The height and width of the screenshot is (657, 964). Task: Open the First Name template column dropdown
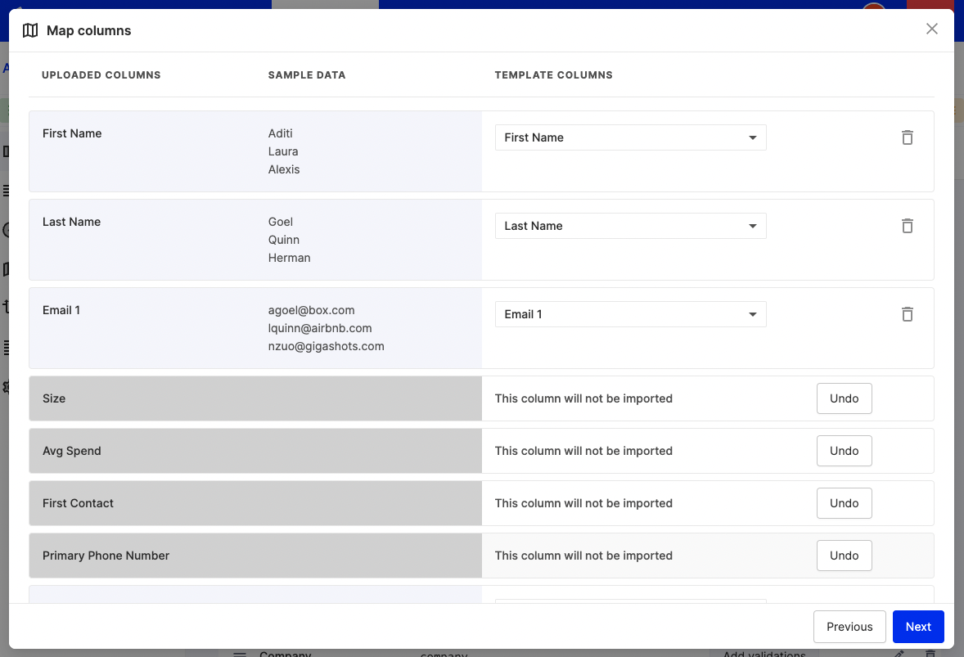pyautogui.click(x=630, y=137)
